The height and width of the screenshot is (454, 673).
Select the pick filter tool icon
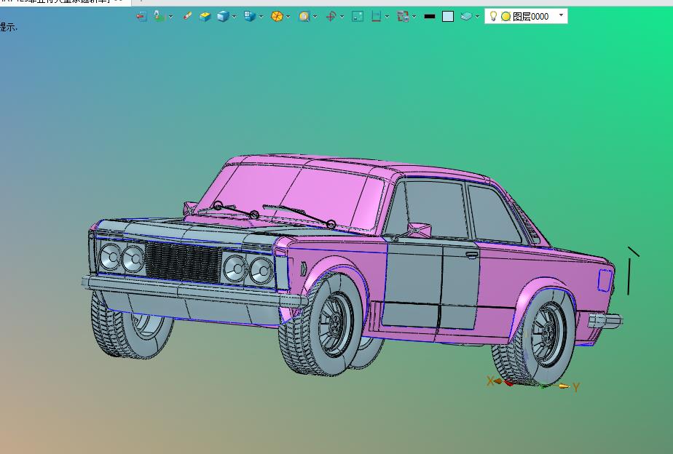pyautogui.click(x=160, y=16)
